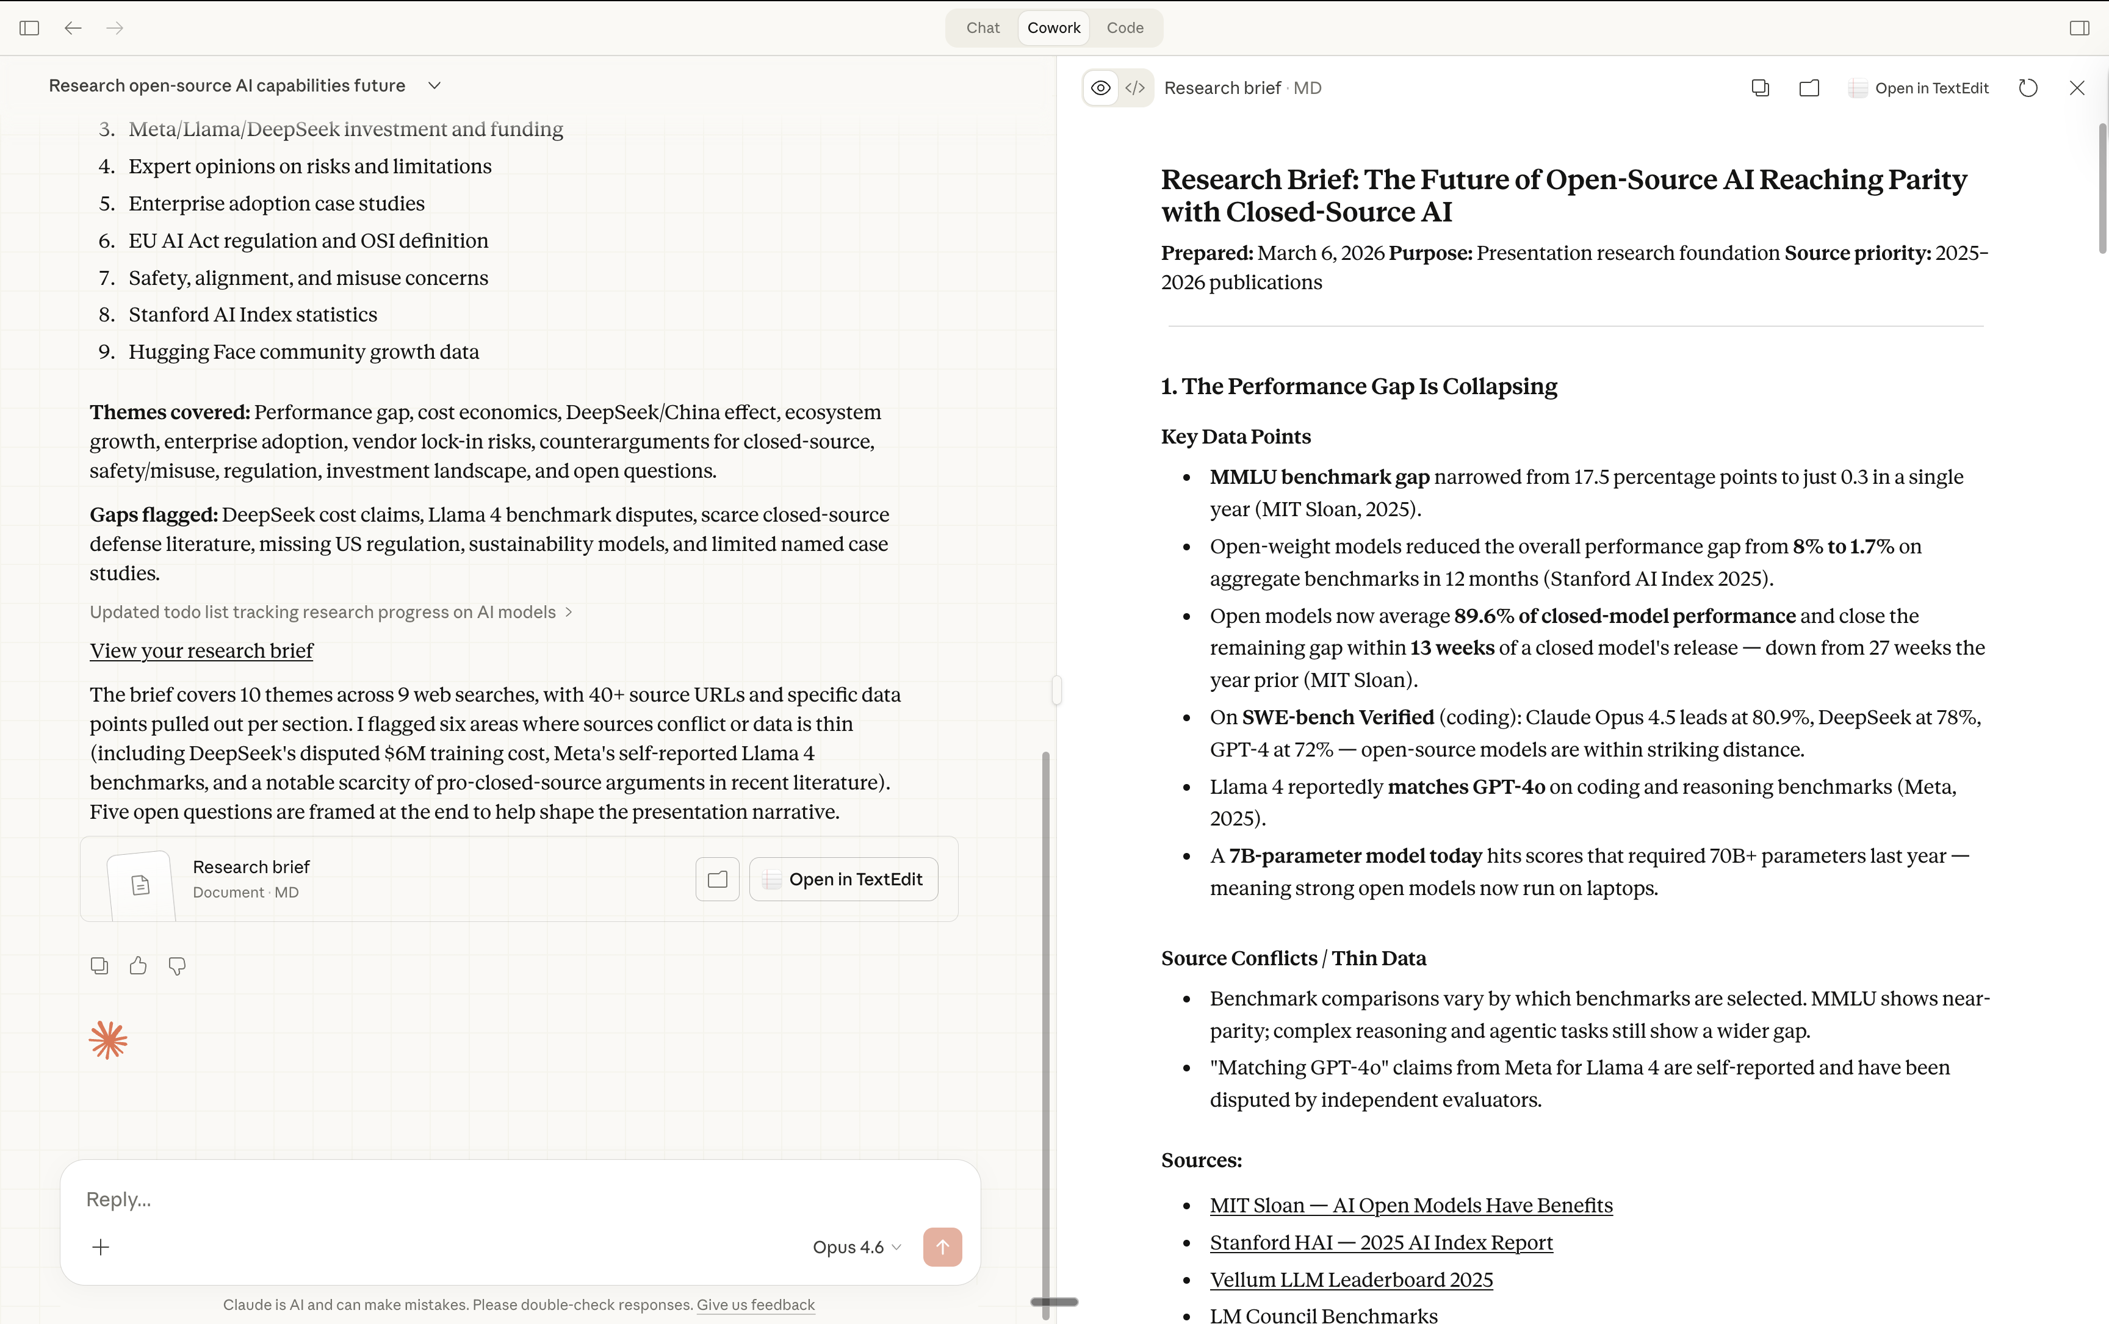Click the back navigation arrow
This screenshot has height=1324, width=2109.
tap(73, 28)
